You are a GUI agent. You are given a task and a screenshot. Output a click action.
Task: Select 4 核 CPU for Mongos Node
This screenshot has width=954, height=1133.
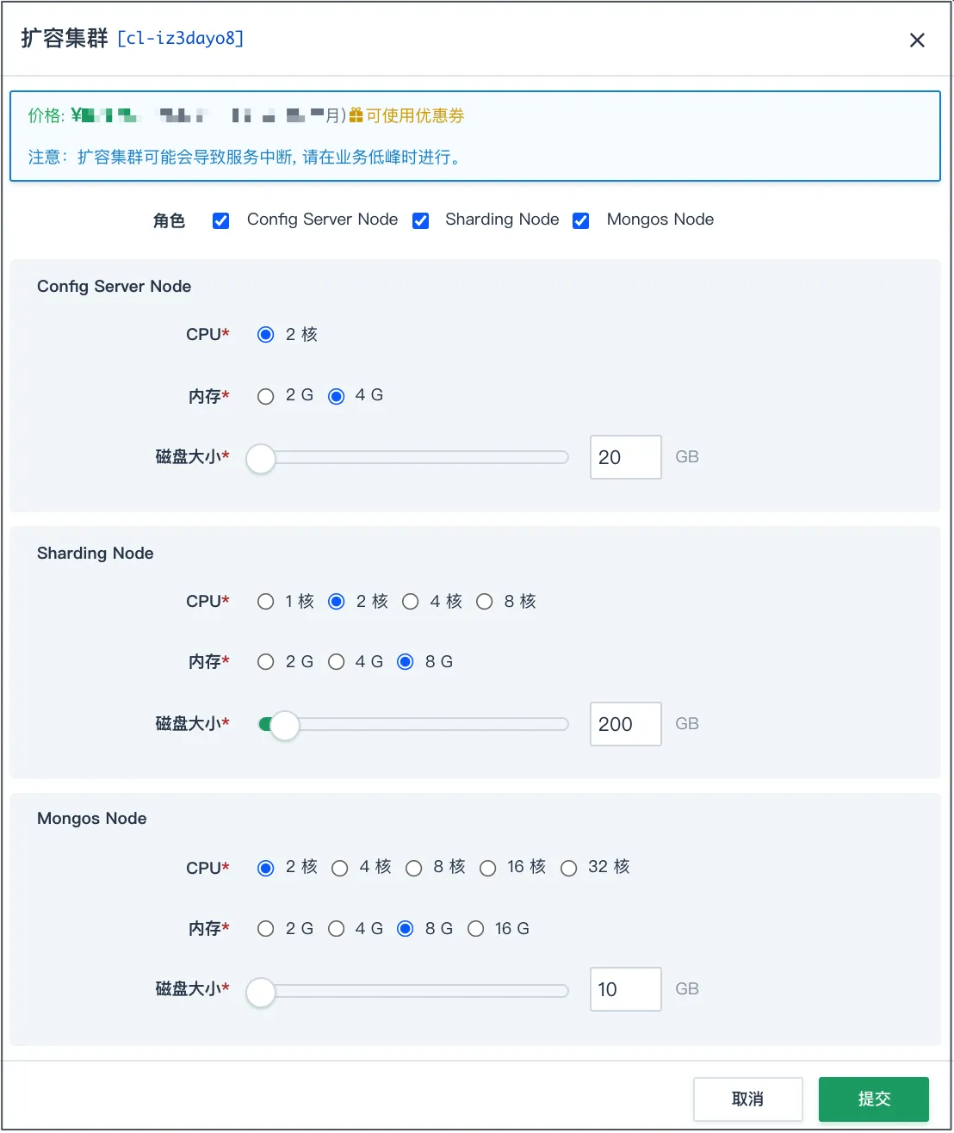point(340,869)
